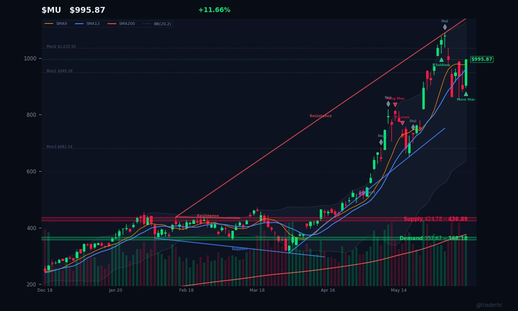518x311 pixels.
Task: Click the Mon3 $681.54 level label
Action: point(60,147)
